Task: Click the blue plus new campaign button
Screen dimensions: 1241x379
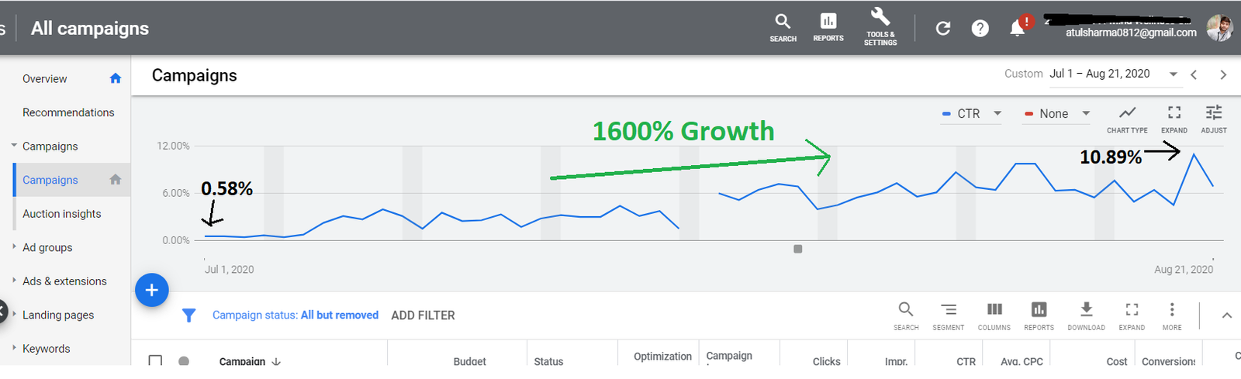Action: pyautogui.click(x=152, y=290)
